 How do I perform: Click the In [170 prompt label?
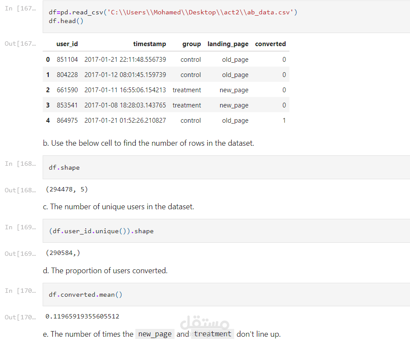20,291
